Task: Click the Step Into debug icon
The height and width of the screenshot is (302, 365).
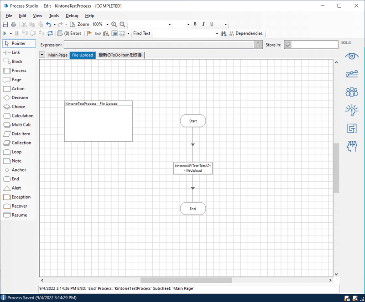Action: pos(25,33)
